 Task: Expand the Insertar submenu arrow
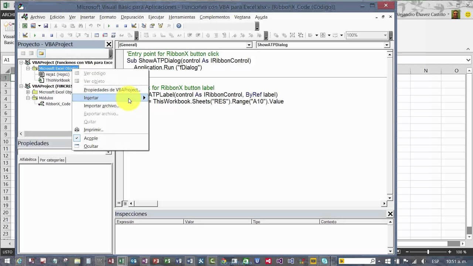point(144,98)
